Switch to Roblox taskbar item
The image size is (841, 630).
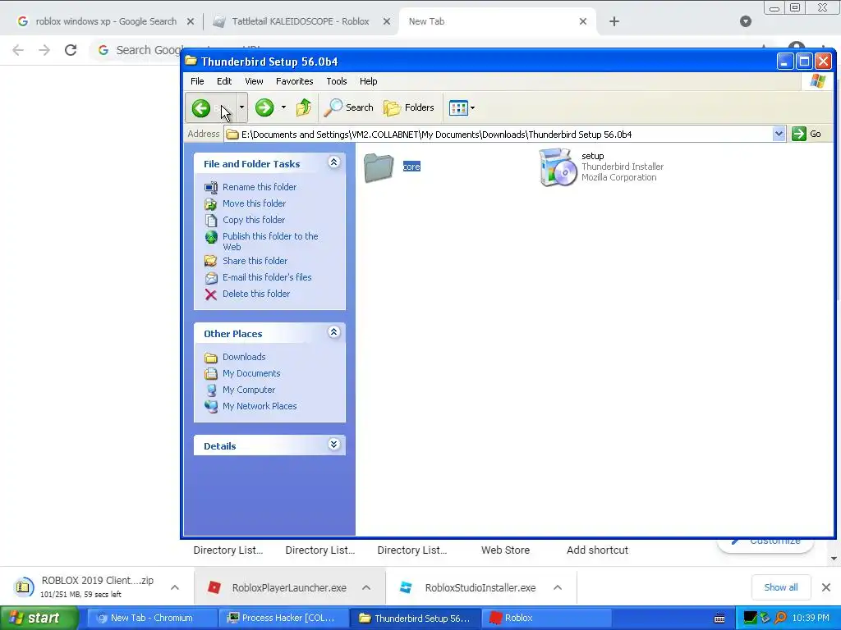pos(547,619)
